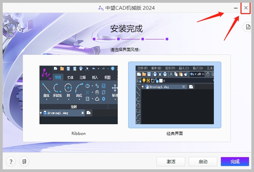Click the 经典界面 label text
The width and height of the screenshot is (254, 172).
175,134
